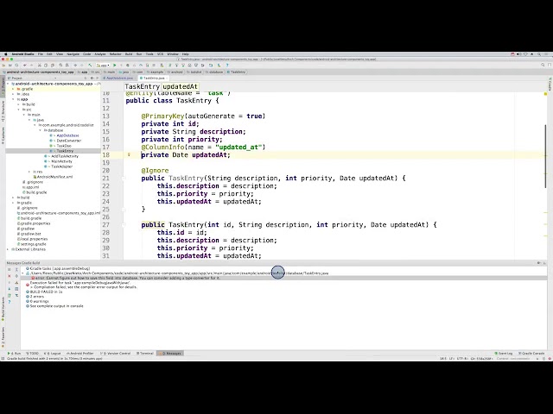Open the VCS menu
Image resolution: width=553 pixels, height=414 pixels.
coord(160,54)
